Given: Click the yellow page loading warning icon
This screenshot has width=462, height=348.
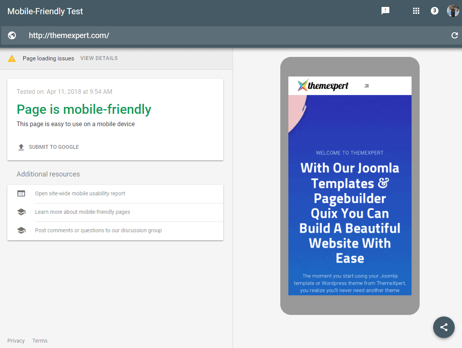Looking at the screenshot, I should click(x=12, y=58).
